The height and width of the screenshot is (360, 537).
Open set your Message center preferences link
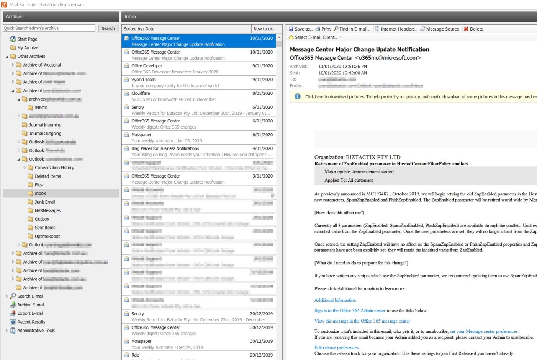(x=484, y=331)
